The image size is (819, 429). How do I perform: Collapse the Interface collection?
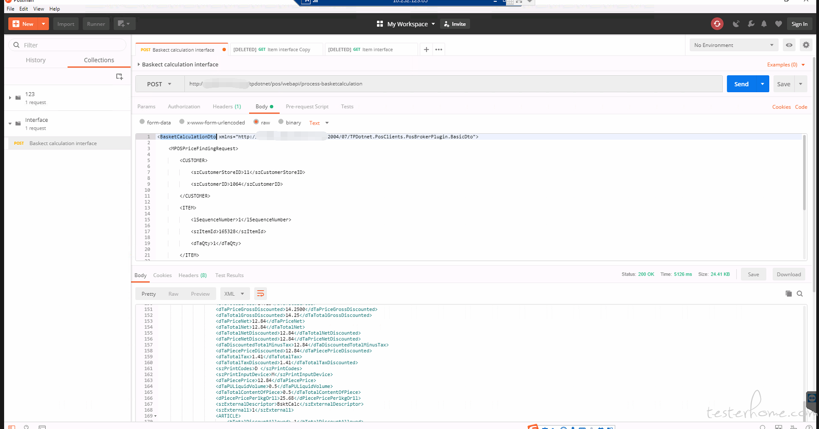(x=10, y=124)
